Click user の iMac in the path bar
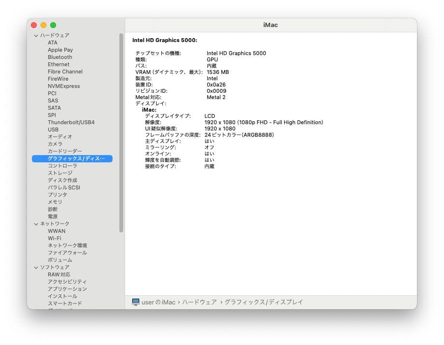The height and width of the screenshot is (345, 444). click(x=158, y=302)
